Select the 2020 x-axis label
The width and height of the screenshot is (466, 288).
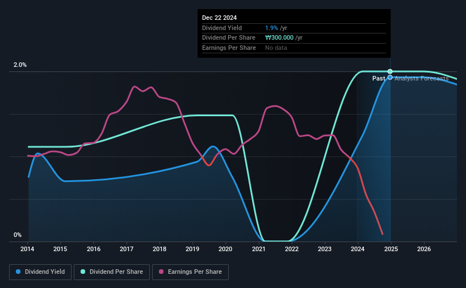tap(225, 249)
